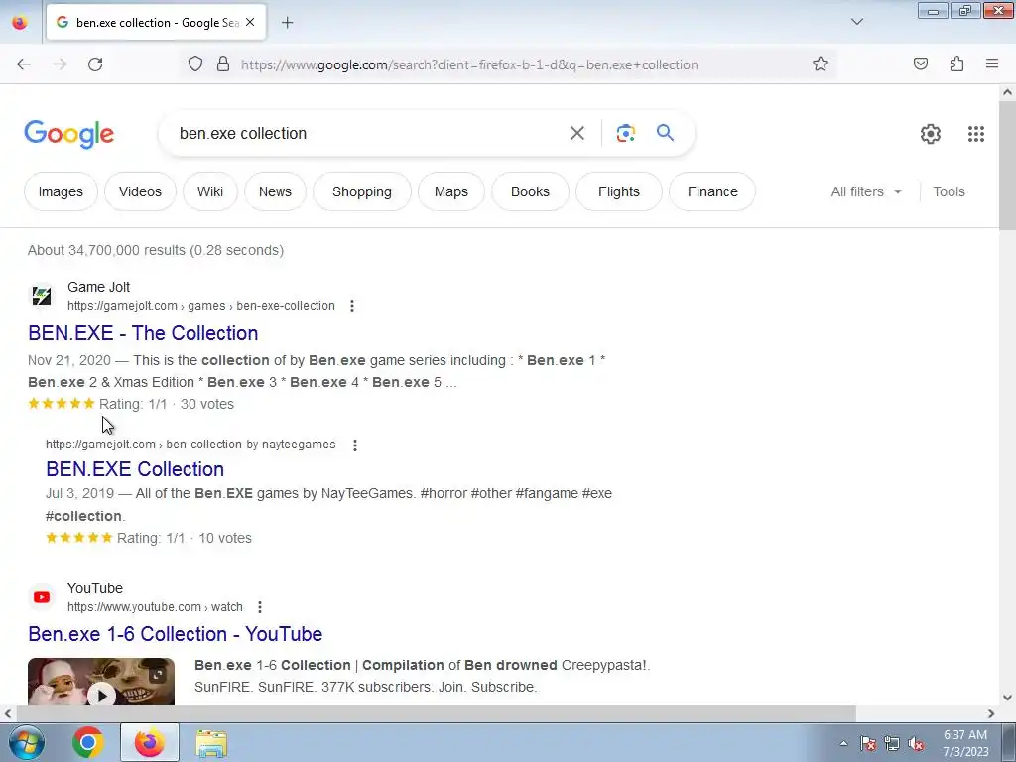This screenshot has height=762, width=1016.
Task: Open the Google apps grid
Action: tap(976, 134)
